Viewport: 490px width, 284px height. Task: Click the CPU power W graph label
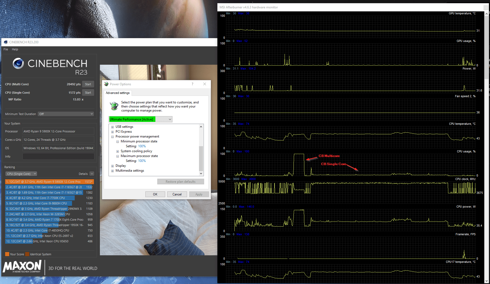466,207
